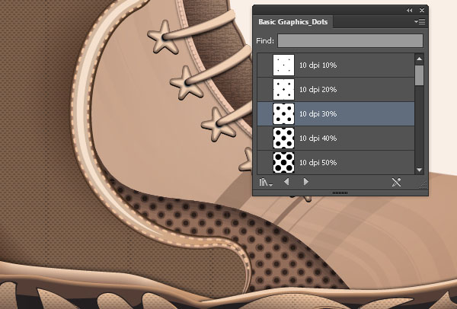Click the 10 dpi 30% pattern thumbnail

pyautogui.click(x=283, y=114)
